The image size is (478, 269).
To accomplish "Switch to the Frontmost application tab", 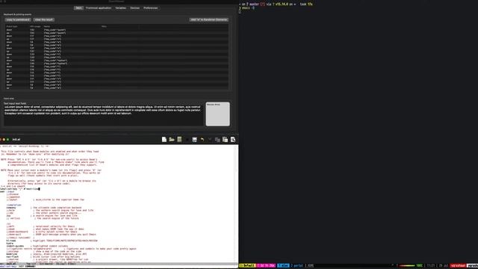I will pos(98,8).
